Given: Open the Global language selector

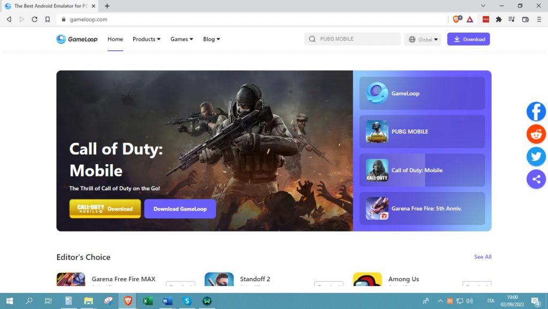Looking at the screenshot, I should pyautogui.click(x=423, y=40).
